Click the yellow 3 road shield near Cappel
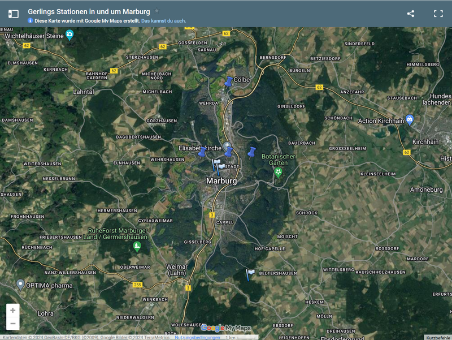Image resolution: width=452 pixels, height=340 pixels. pyautogui.click(x=212, y=215)
